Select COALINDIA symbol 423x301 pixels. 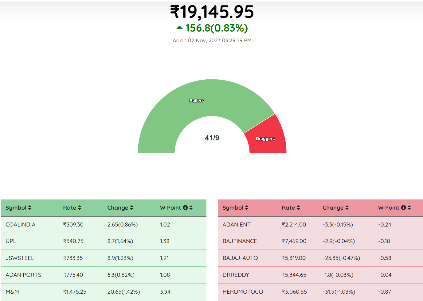point(21,225)
